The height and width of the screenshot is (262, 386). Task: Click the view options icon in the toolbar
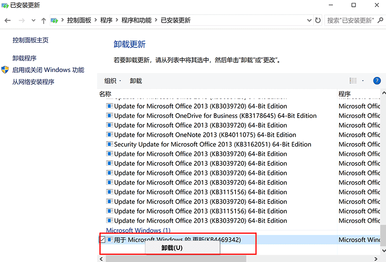tap(353, 81)
